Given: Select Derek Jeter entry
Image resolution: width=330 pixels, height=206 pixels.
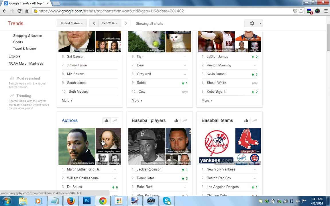Looking at the screenshot, I should pyautogui.click(x=145, y=178).
